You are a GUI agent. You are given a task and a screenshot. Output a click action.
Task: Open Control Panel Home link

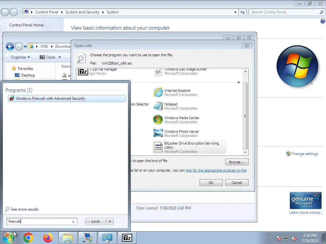click(26, 25)
